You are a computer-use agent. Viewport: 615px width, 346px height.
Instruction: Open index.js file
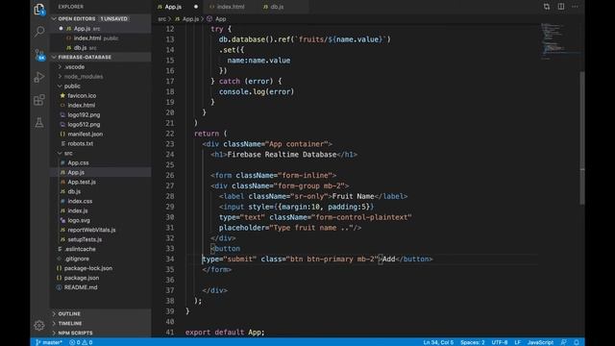[100, 210]
